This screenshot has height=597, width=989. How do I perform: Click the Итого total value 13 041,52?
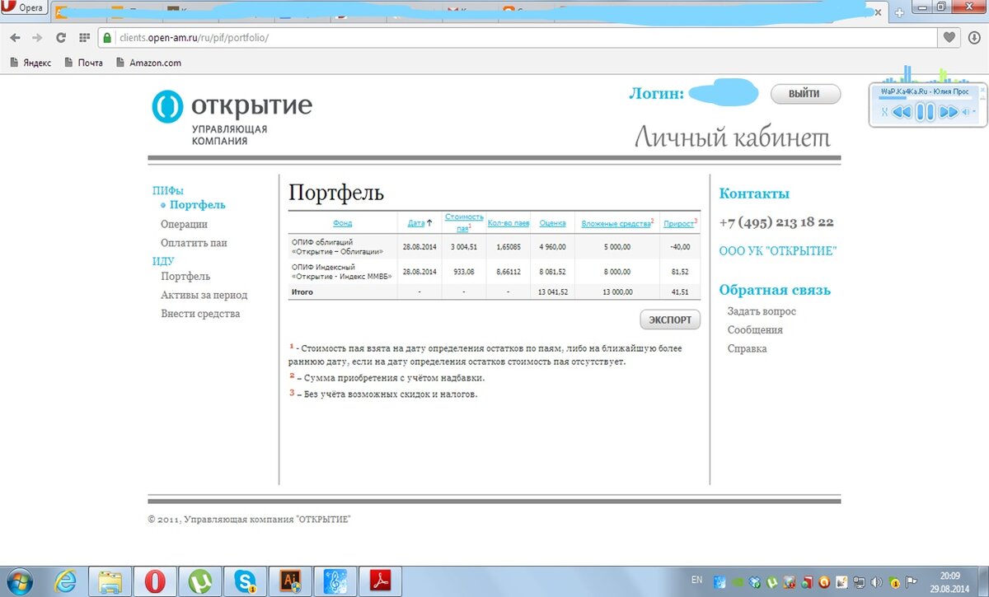553,292
